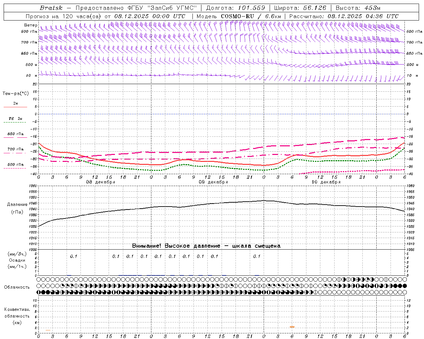Click the 'Конвективн.' convective cloud label

[17, 310]
